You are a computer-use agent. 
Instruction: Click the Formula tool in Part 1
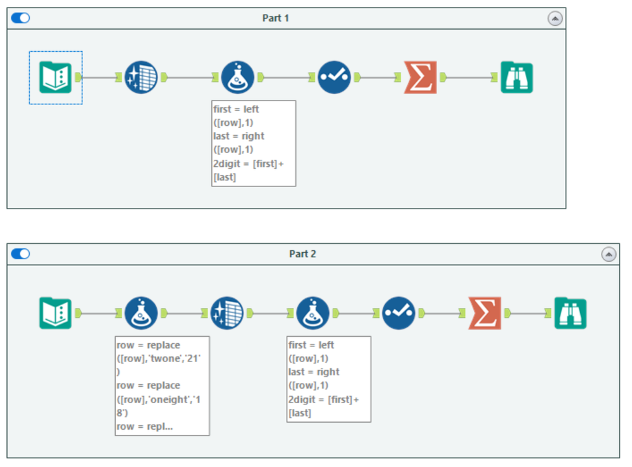click(x=238, y=77)
